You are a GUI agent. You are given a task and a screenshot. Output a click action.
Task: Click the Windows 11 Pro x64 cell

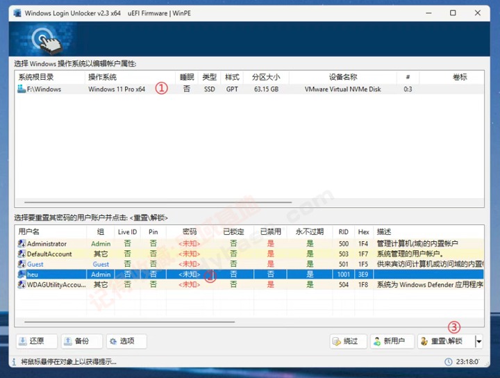pos(117,90)
